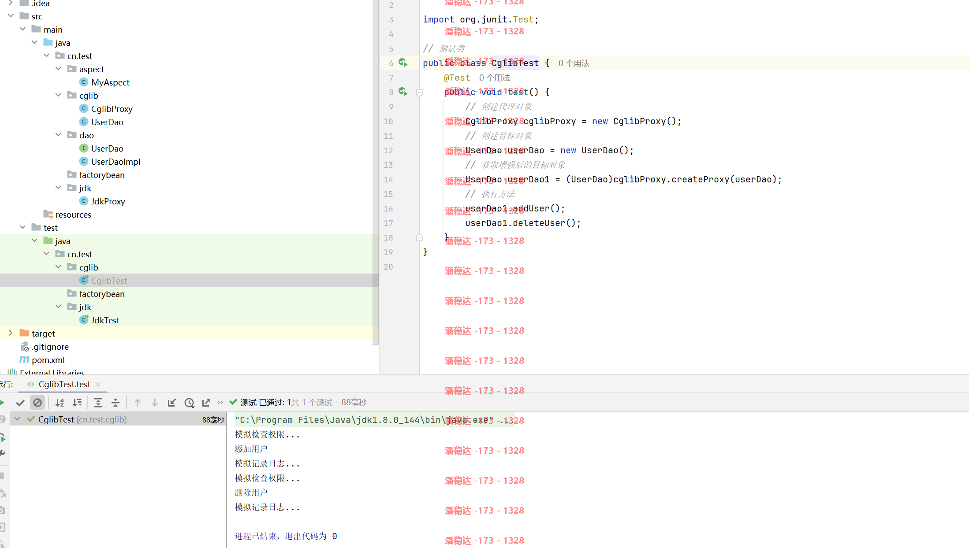Image resolution: width=969 pixels, height=548 pixels.
Task: Select CglibTest in project tree
Action: [x=103, y=281]
